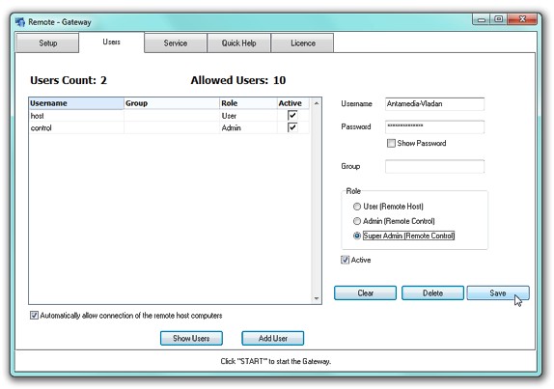The width and height of the screenshot is (554, 389).
Task: Select User (Remote Host) role
Action: coord(357,207)
